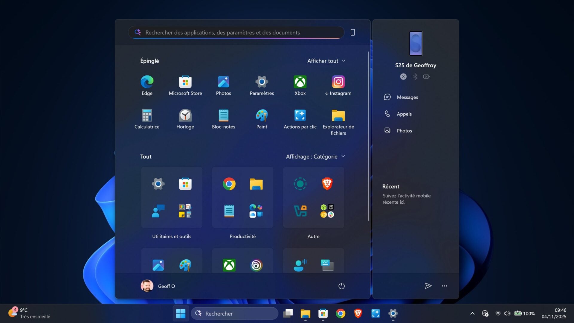The width and height of the screenshot is (574, 323).
Task: Click the phone disconnect X icon
Action: point(403,77)
